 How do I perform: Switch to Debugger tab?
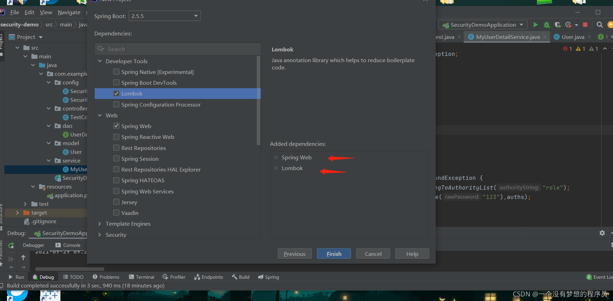(x=34, y=245)
